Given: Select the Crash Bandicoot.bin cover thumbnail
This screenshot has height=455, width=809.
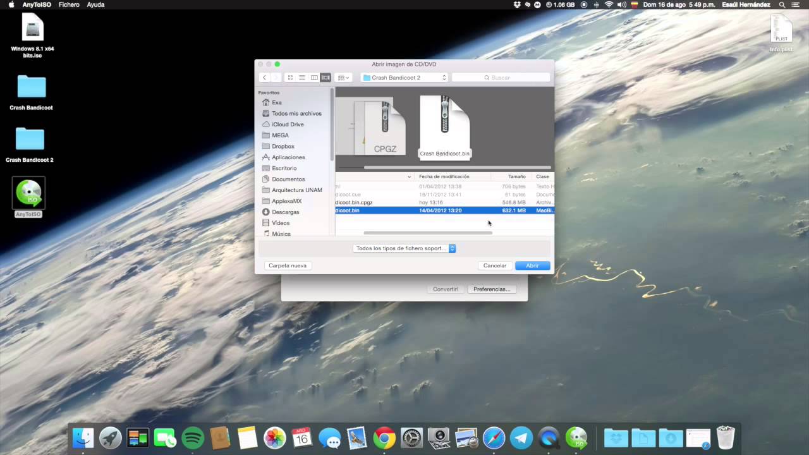Looking at the screenshot, I should tap(445, 126).
